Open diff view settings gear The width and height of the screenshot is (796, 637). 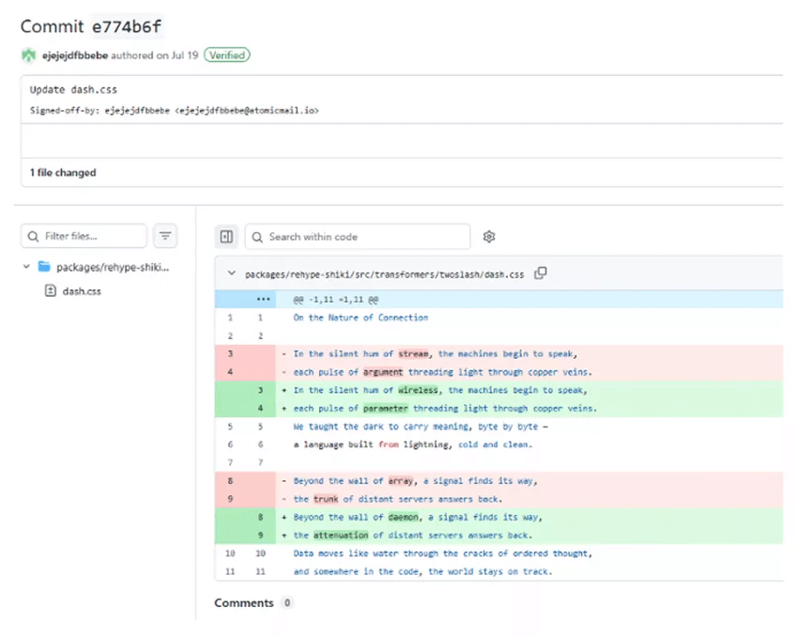click(x=489, y=237)
